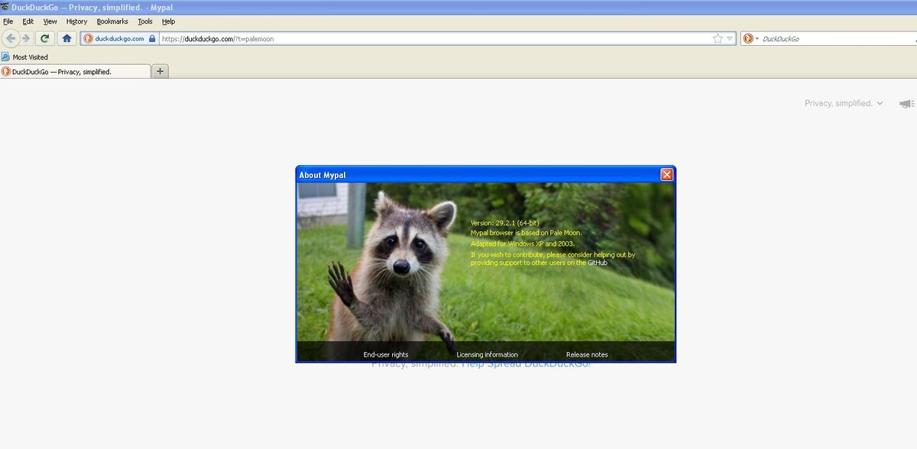The height and width of the screenshot is (449, 917).
Task: Close the About Mypal dialog
Action: (x=666, y=175)
